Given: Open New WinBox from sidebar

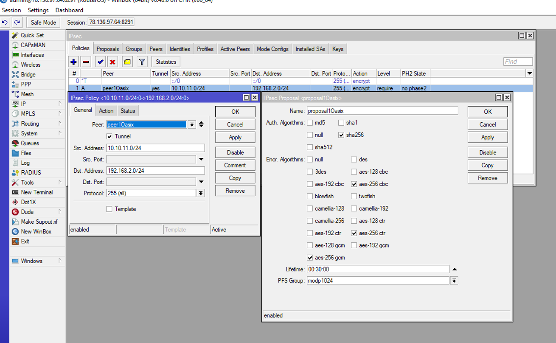Looking at the screenshot, I should click(36, 231).
